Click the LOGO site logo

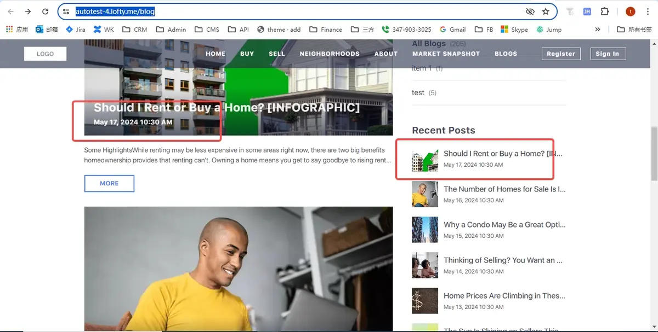click(x=45, y=54)
